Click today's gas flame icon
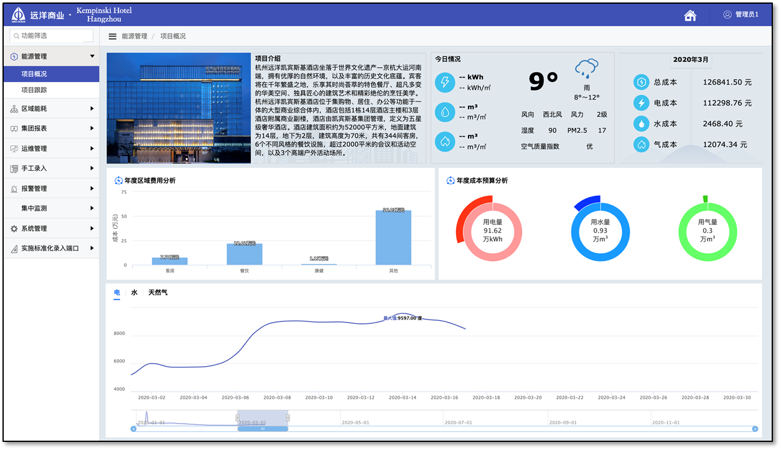 444,142
